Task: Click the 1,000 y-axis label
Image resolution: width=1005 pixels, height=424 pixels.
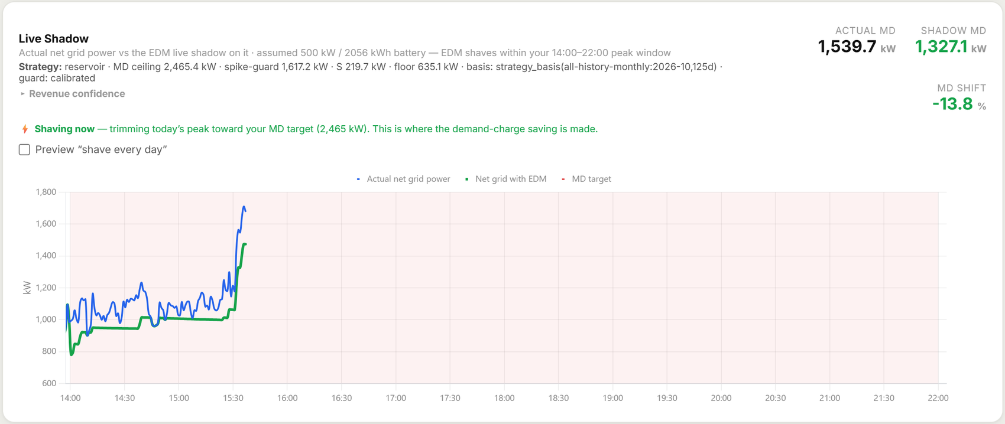Action: click(46, 319)
